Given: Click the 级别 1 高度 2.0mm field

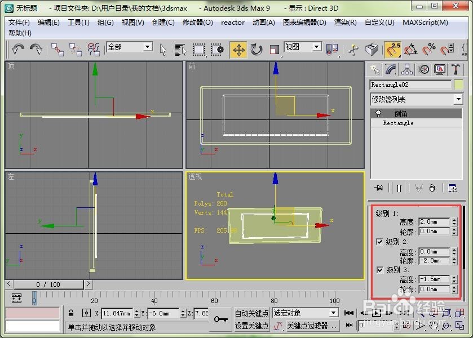Looking at the screenshot, I should (434, 221).
